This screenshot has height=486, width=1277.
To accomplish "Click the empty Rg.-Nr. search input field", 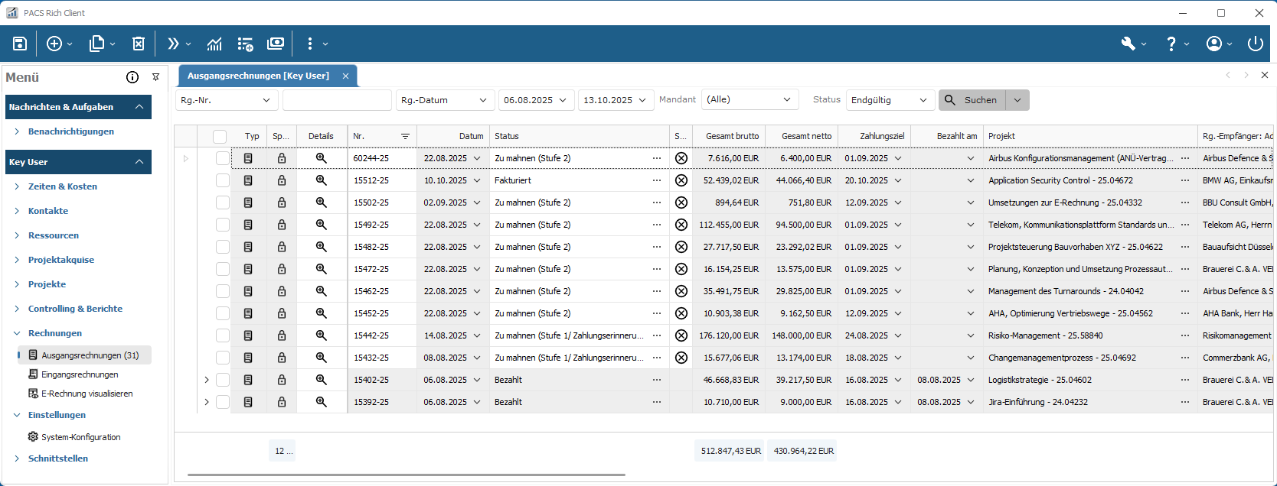I will click(x=337, y=100).
